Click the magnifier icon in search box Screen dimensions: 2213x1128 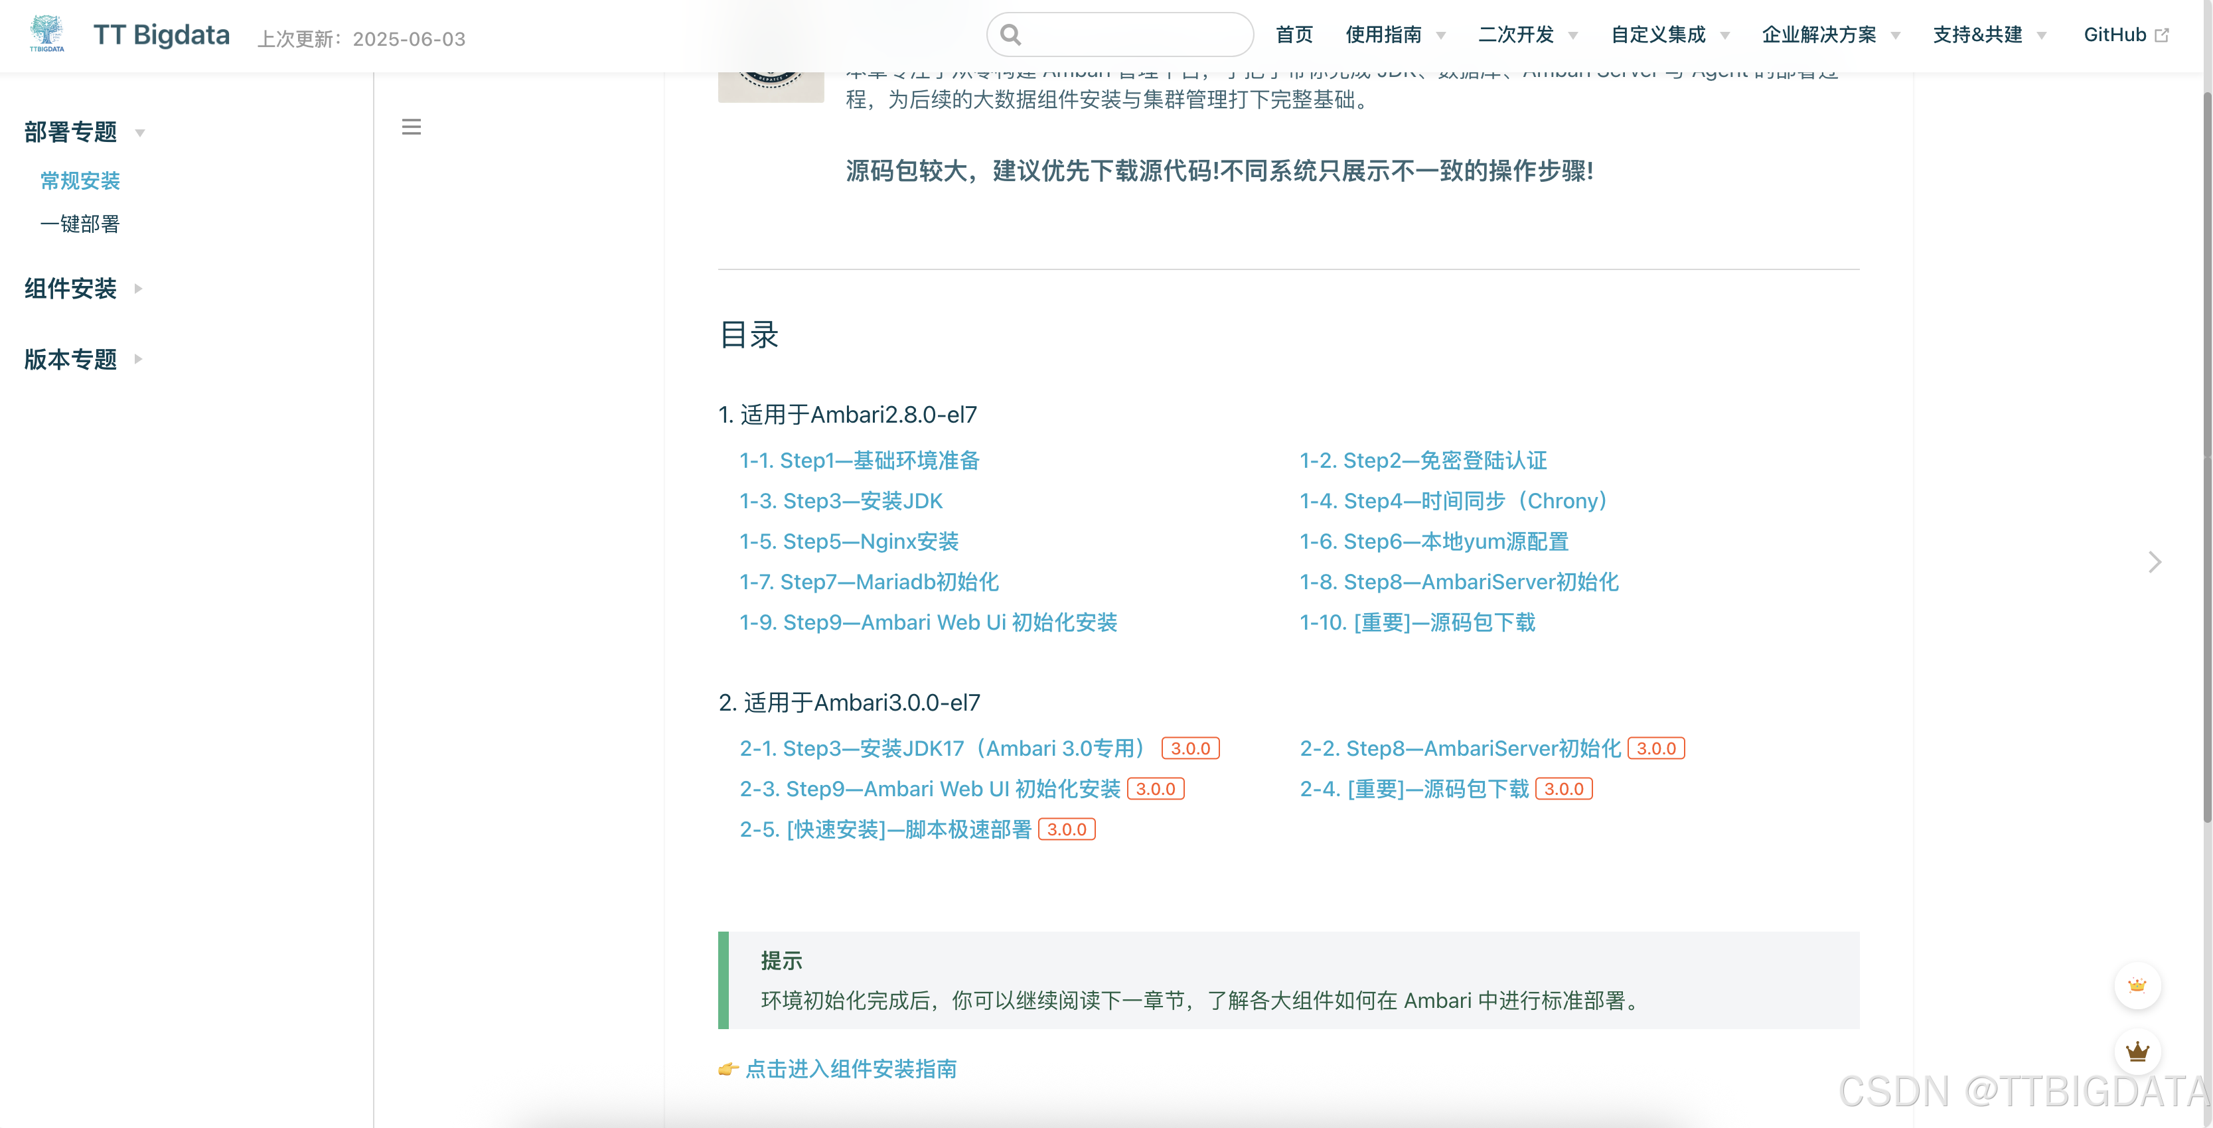[x=1011, y=35]
